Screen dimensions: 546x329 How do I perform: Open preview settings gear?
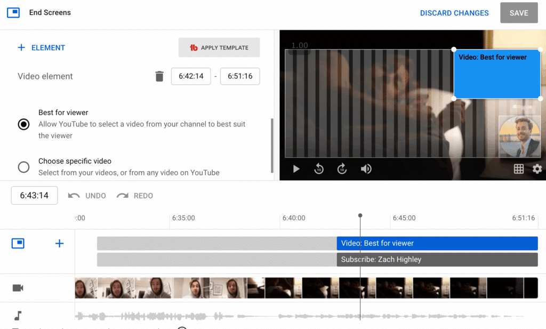coord(537,169)
